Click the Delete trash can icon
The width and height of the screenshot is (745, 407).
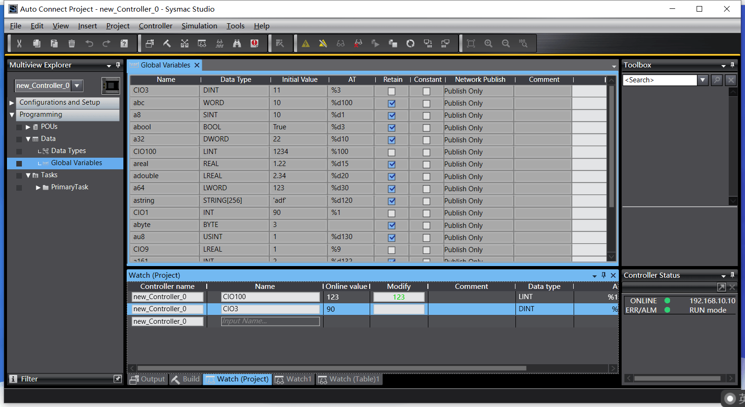(x=72, y=43)
